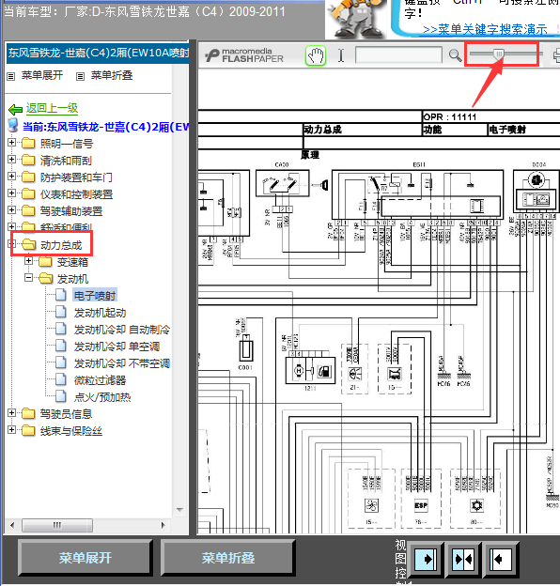560x586 pixels.
Task: Click the 清洗和雨刮 folder icon
Action: coord(28,161)
